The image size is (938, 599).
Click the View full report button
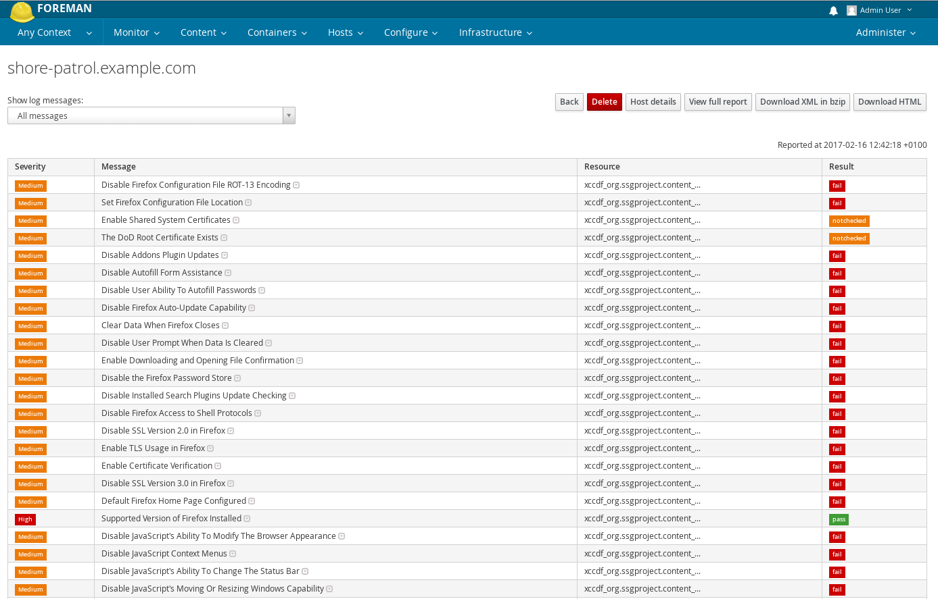[x=718, y=102]
